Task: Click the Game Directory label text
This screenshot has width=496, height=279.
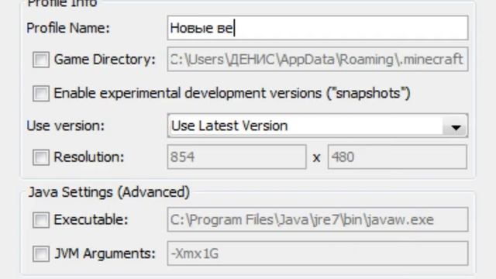Action: (x=105, y=60)
